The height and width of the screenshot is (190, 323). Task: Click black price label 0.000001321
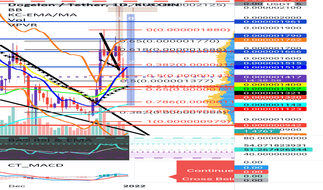pyautogui.click(x=270, y=93)
